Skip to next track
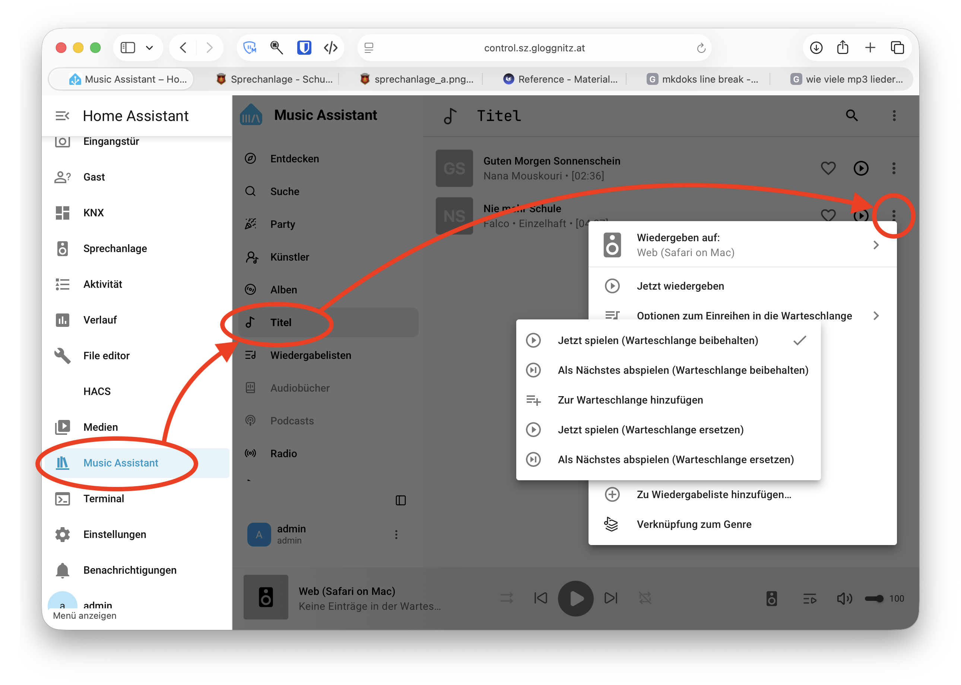Screen dimensions: 961x685 pos(611,598)
